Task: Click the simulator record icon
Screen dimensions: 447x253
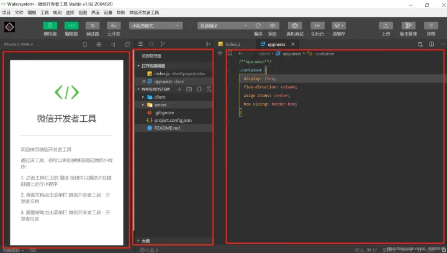Action: [x=99, y=45]
